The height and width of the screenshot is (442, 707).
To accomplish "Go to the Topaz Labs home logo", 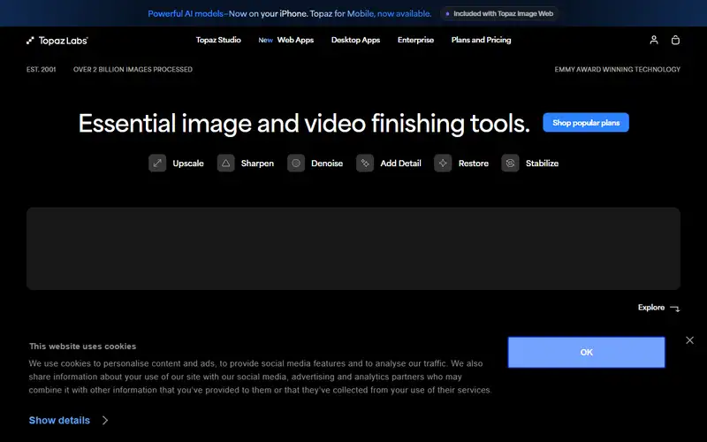I will coord(57,41).
